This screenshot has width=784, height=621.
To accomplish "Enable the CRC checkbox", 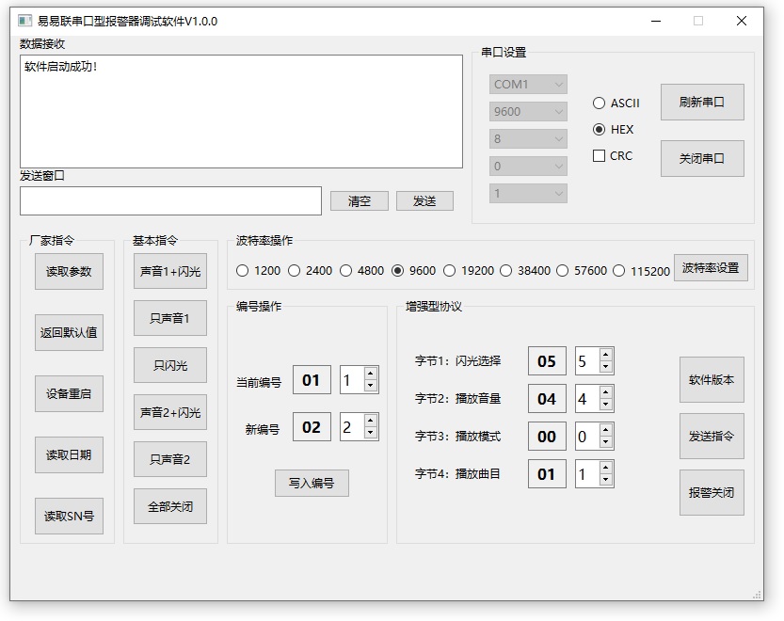I will [600, 156].
